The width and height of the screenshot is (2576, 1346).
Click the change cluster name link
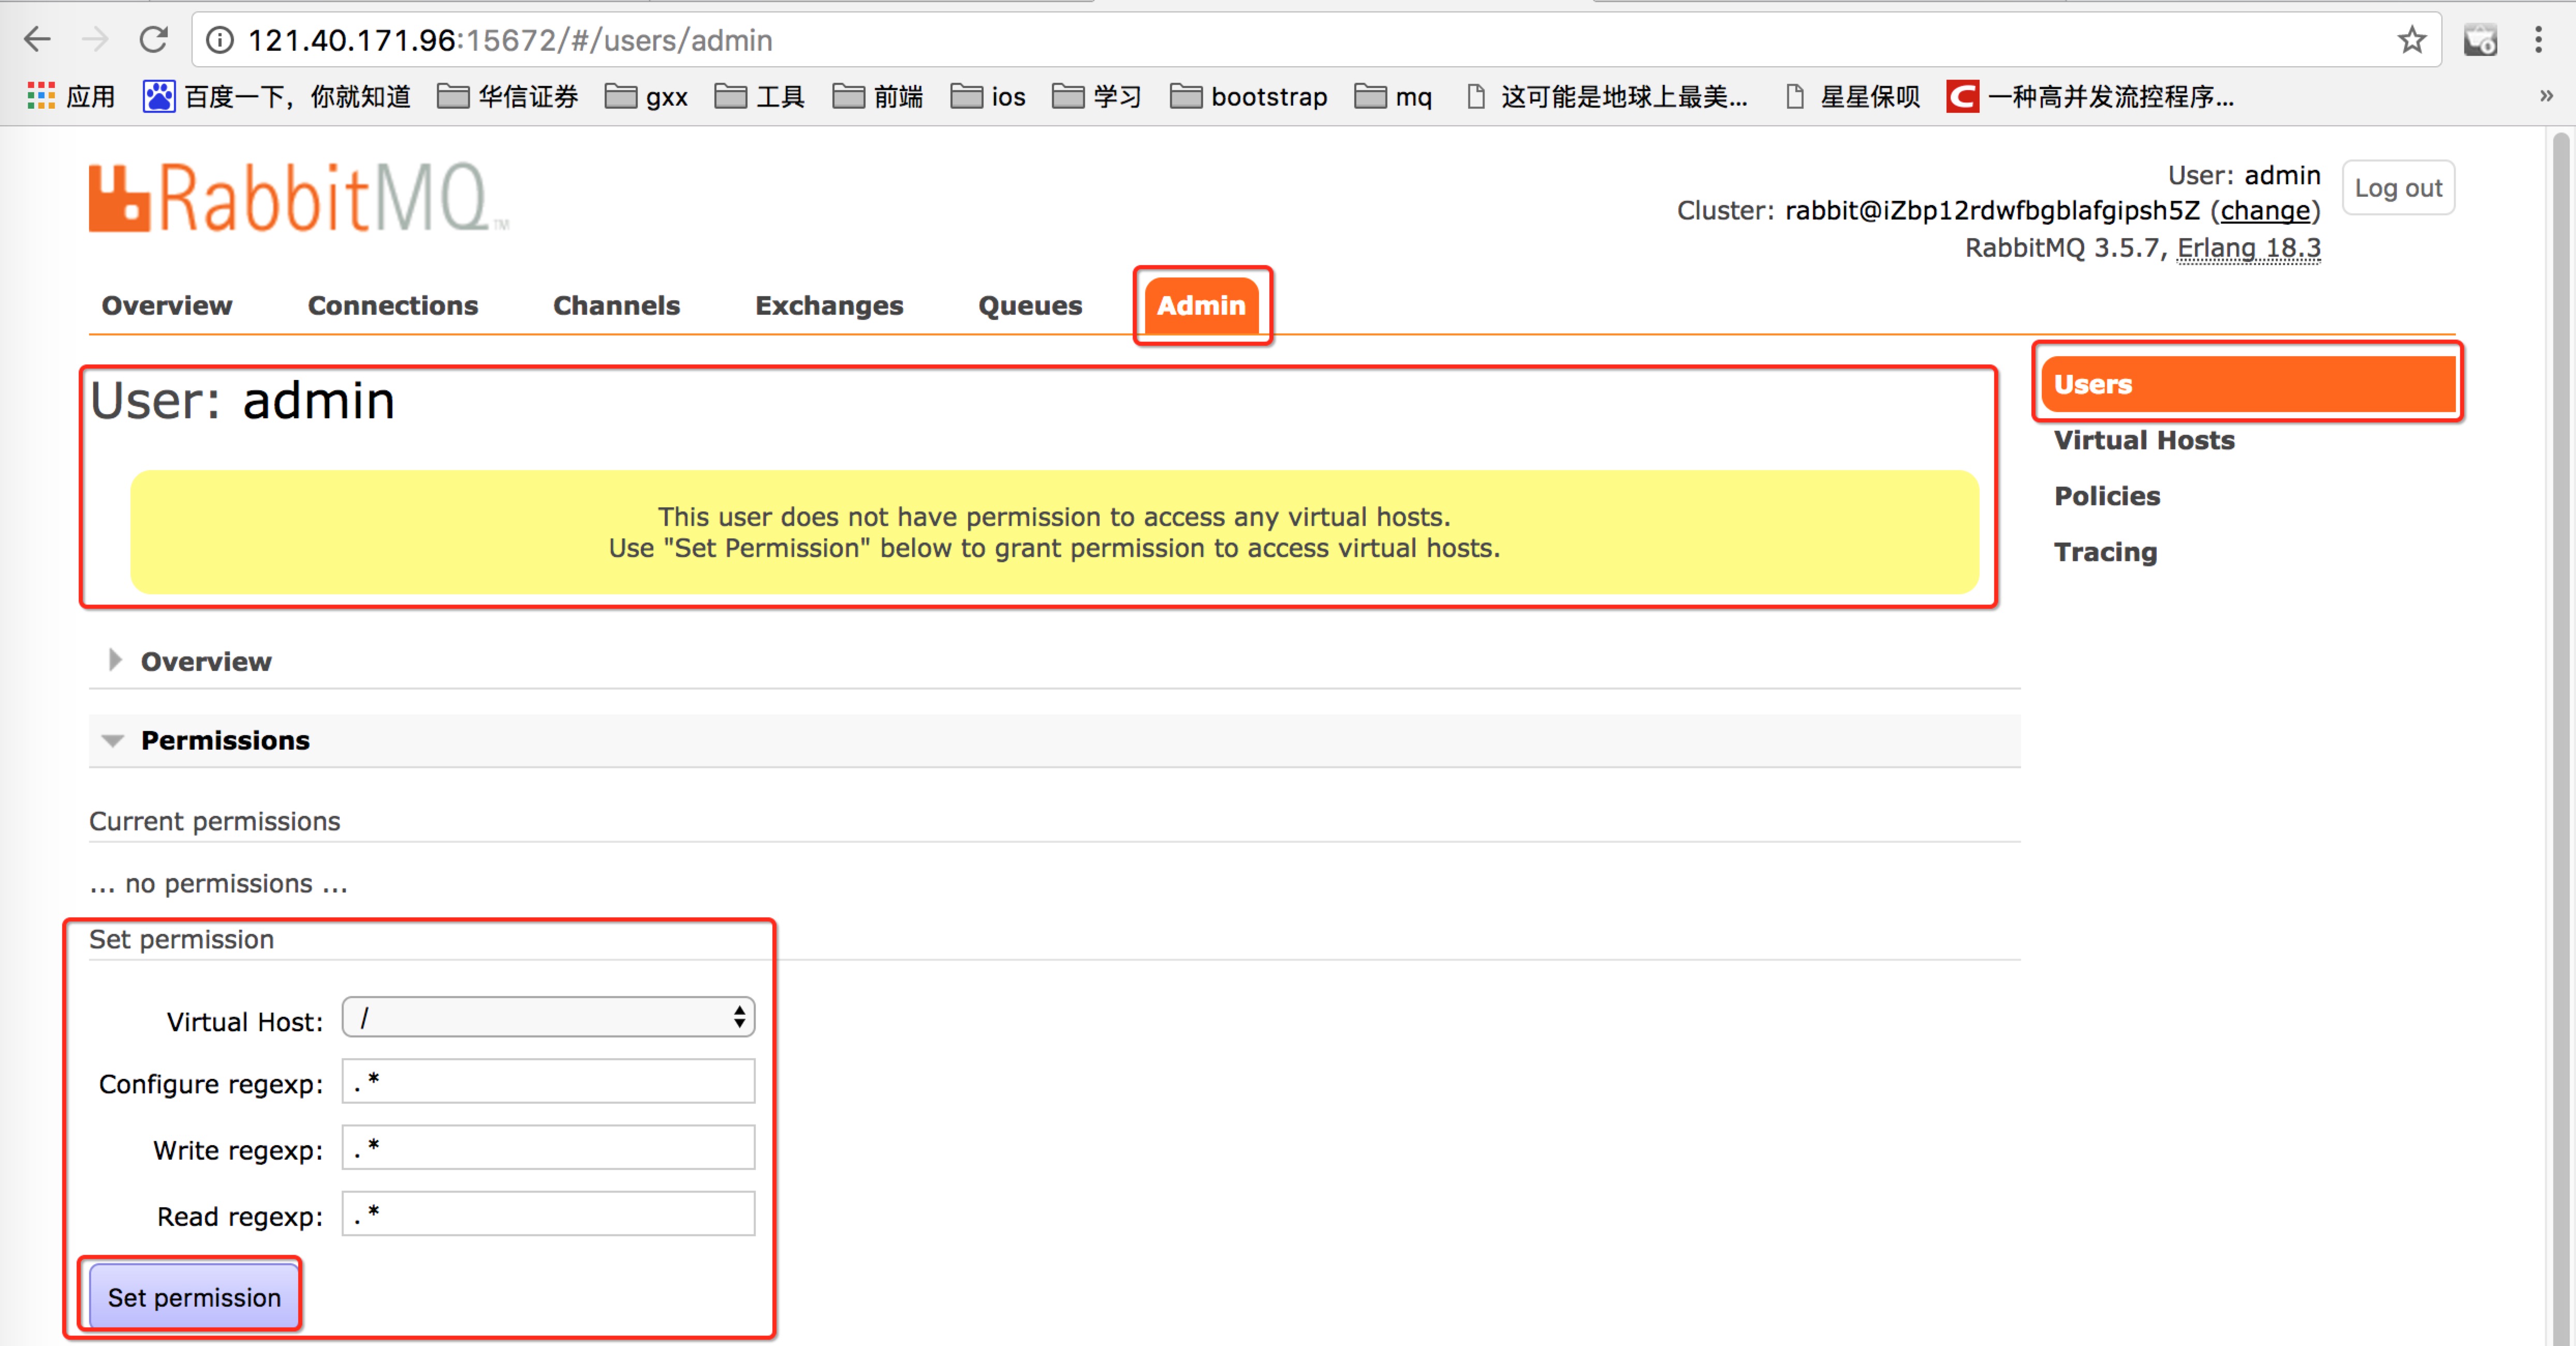[2265, 211]
